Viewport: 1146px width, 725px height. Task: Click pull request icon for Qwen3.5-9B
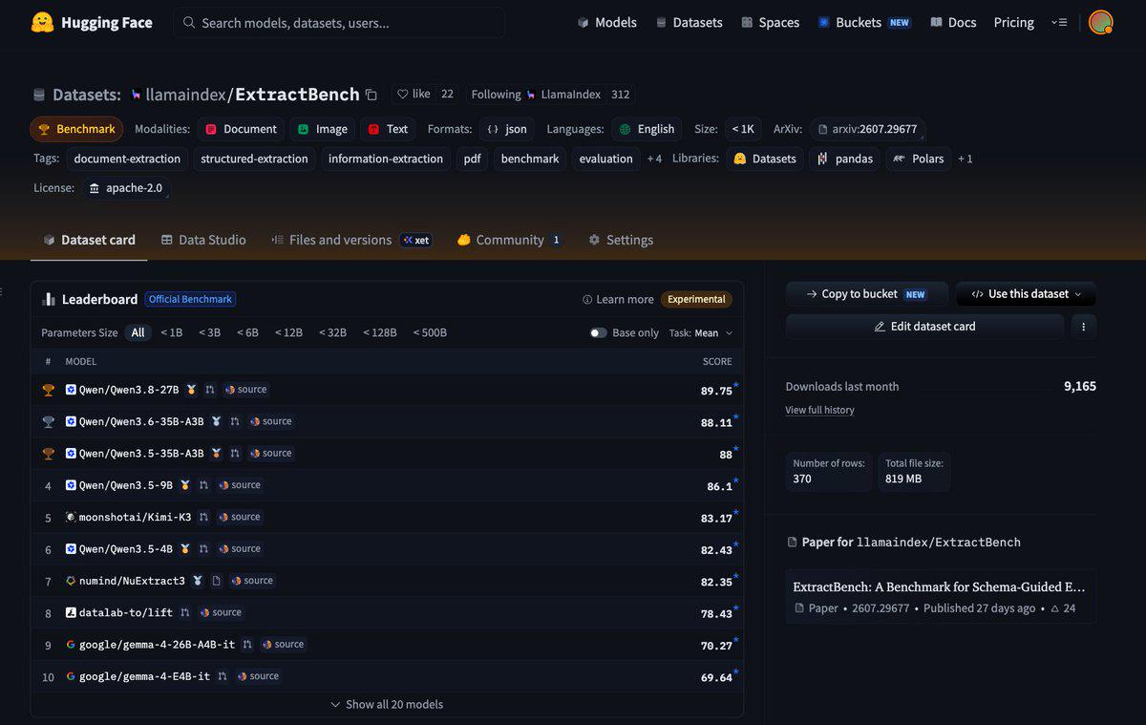(x=203, y=485)
